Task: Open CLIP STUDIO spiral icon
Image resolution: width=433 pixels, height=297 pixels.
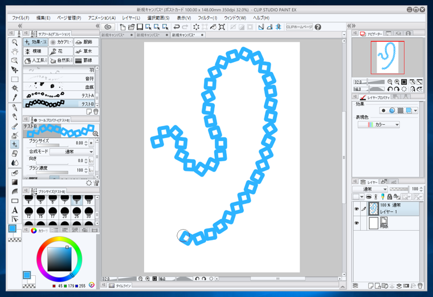Action: tap(108, 27)
